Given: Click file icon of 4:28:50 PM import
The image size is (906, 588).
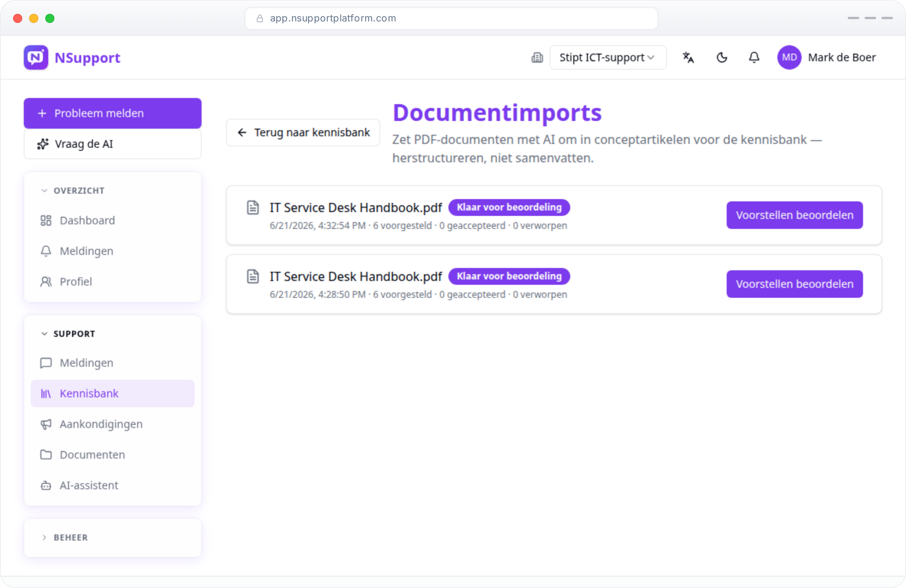Looking at the screenshot, I should click(x=253, y=276).
